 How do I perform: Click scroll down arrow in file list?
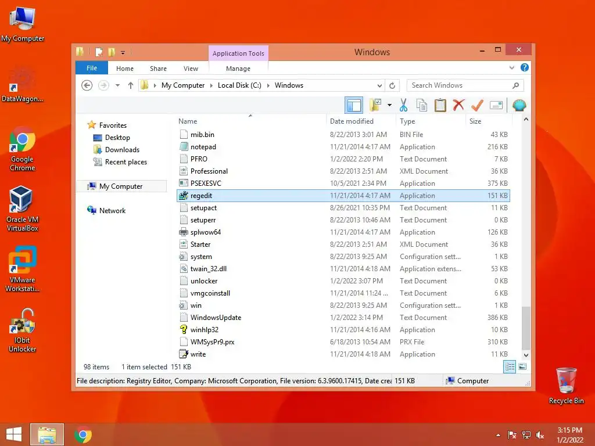click(x=526, y=355)
